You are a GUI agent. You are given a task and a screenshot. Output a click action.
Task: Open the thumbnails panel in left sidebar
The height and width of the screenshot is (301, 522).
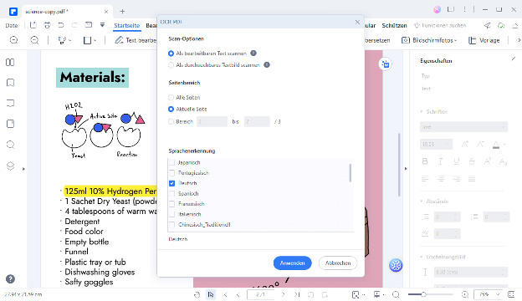[10, 62]
